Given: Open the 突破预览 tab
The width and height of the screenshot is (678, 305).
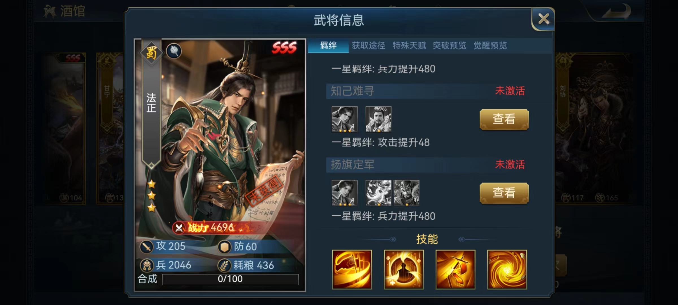Looking at the screenshot, I should coord(449,45).
